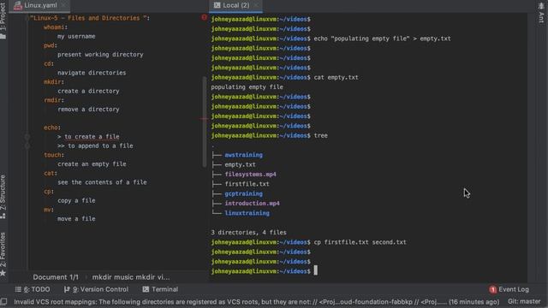Click fold marker beside '>> to append to a file'
This screenshot has width=548, height=308.
click(x=27, y=145)
